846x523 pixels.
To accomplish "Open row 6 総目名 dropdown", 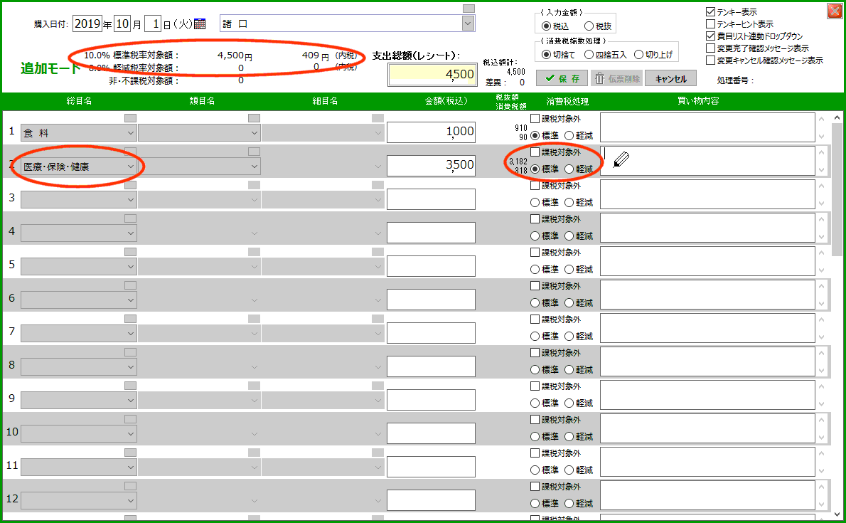I will (x=131, y=300).
